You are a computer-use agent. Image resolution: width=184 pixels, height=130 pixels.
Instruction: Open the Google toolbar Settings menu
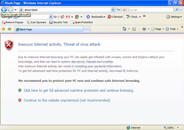(x=174, y=17)
